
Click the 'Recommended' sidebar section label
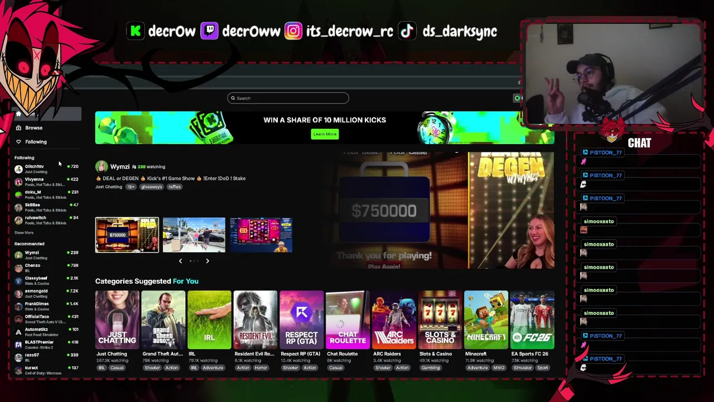click(x=29, y=244)
